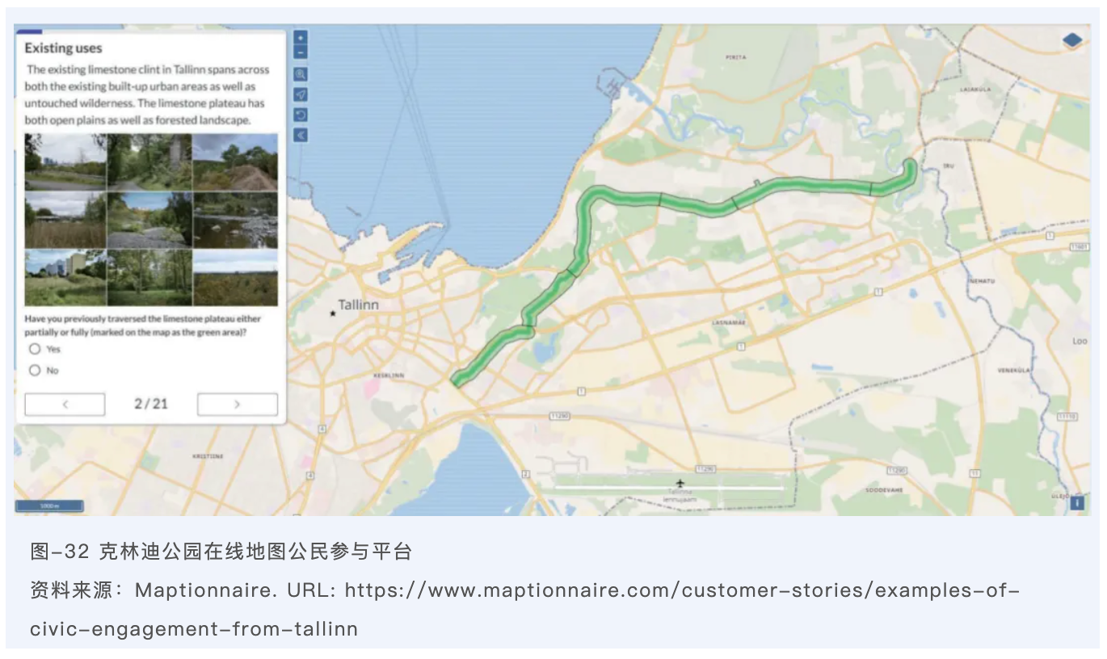1107x659 pixels.
Task: Open photo with white apartment buildings
Action: [65, 278]
